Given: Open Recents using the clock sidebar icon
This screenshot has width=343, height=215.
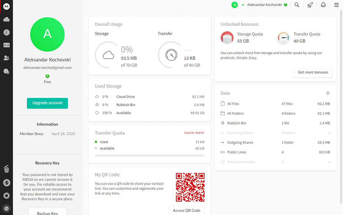Looking at the screenshot, I should (x=6, y=32).
